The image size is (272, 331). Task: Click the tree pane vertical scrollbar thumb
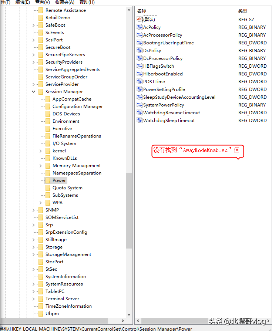(x=129, y=211)
